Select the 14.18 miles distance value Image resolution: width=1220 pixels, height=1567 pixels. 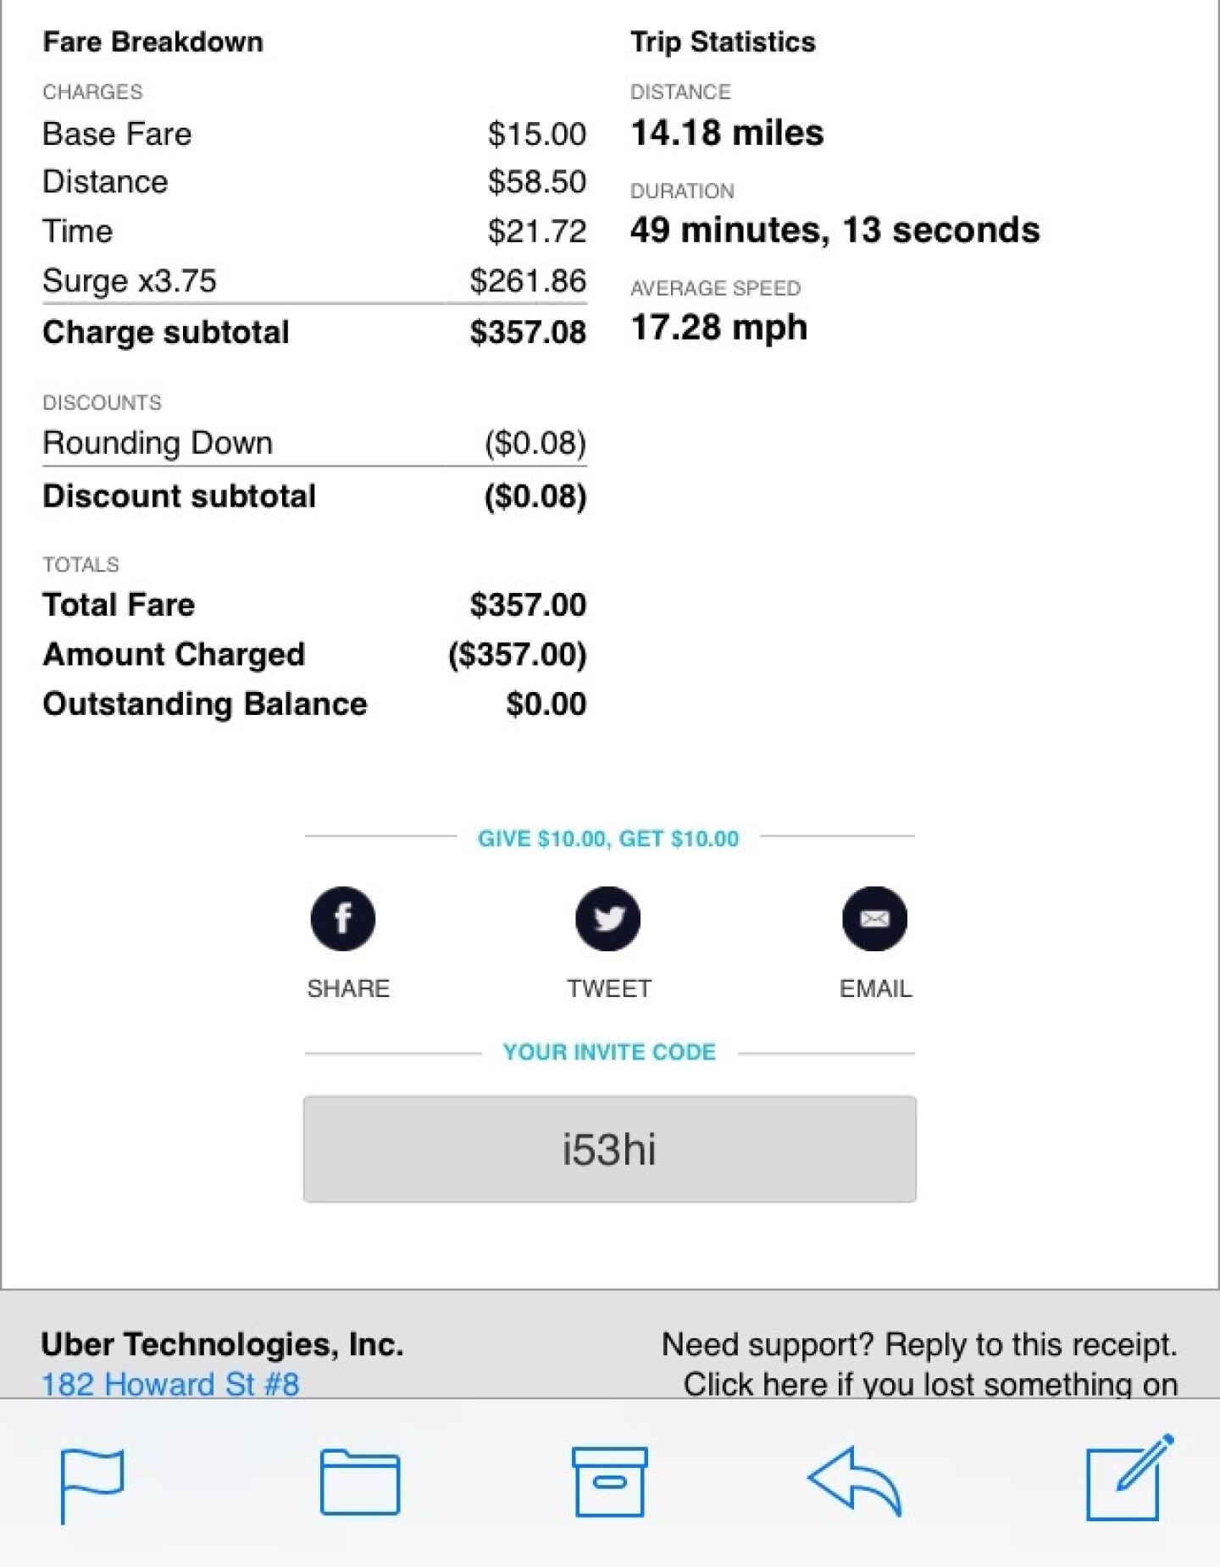tap(726, 132)
